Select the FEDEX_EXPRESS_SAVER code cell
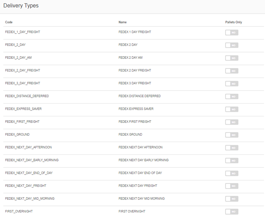265x215 pixels. (23, 109)
